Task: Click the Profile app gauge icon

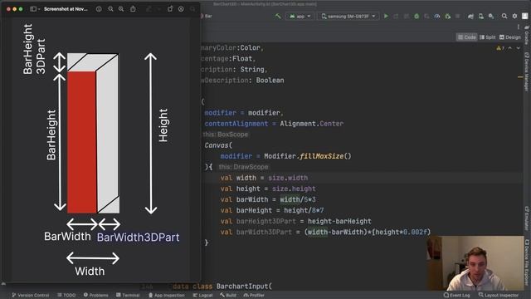Action: (x=437, y=16)
